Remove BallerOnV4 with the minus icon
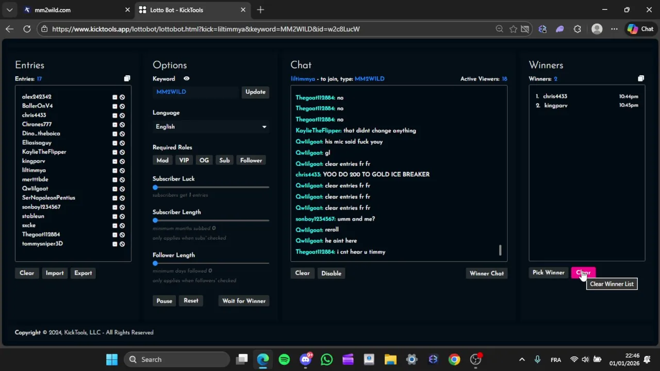The height and width of the screenshot is (371, 660). pyautogui.click(x=115, y=106)
